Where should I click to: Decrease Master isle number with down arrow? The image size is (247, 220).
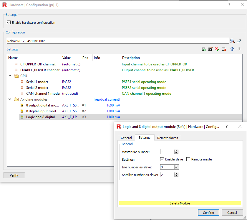(176, 153)
